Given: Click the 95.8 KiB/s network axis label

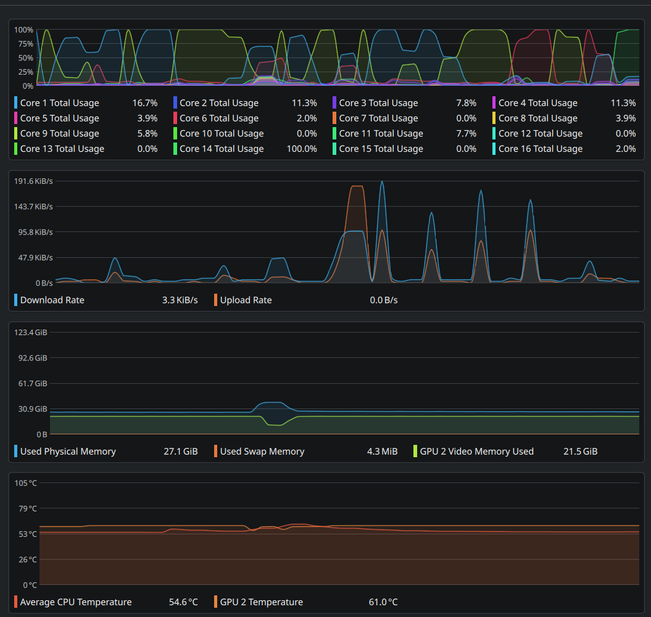Looking at the screenshot, I should [35, 232].
